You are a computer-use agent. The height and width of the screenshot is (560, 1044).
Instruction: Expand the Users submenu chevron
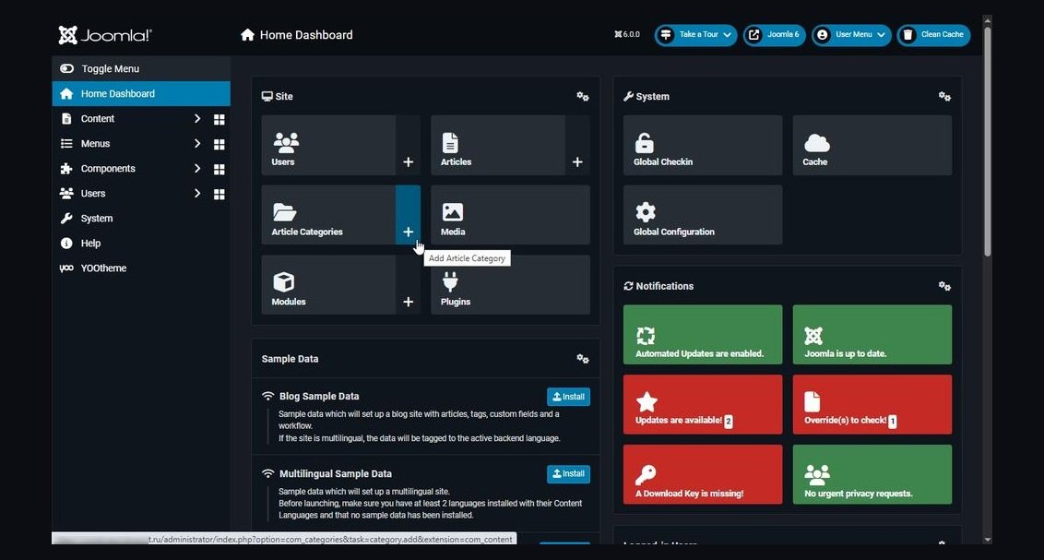click(x=197, y=193)
